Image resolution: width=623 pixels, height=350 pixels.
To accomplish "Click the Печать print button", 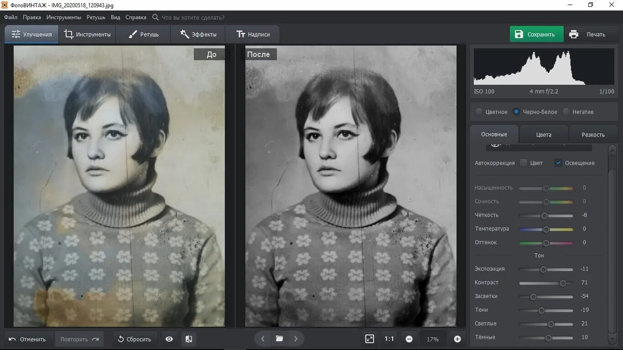I will tap(591, 34).
